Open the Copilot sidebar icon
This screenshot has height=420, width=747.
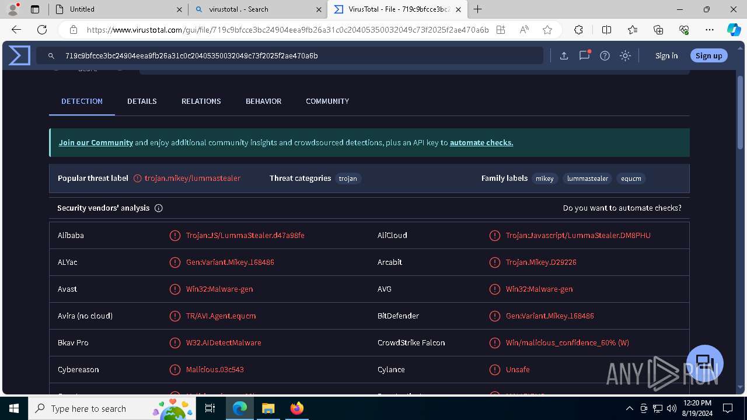[734, 30]
